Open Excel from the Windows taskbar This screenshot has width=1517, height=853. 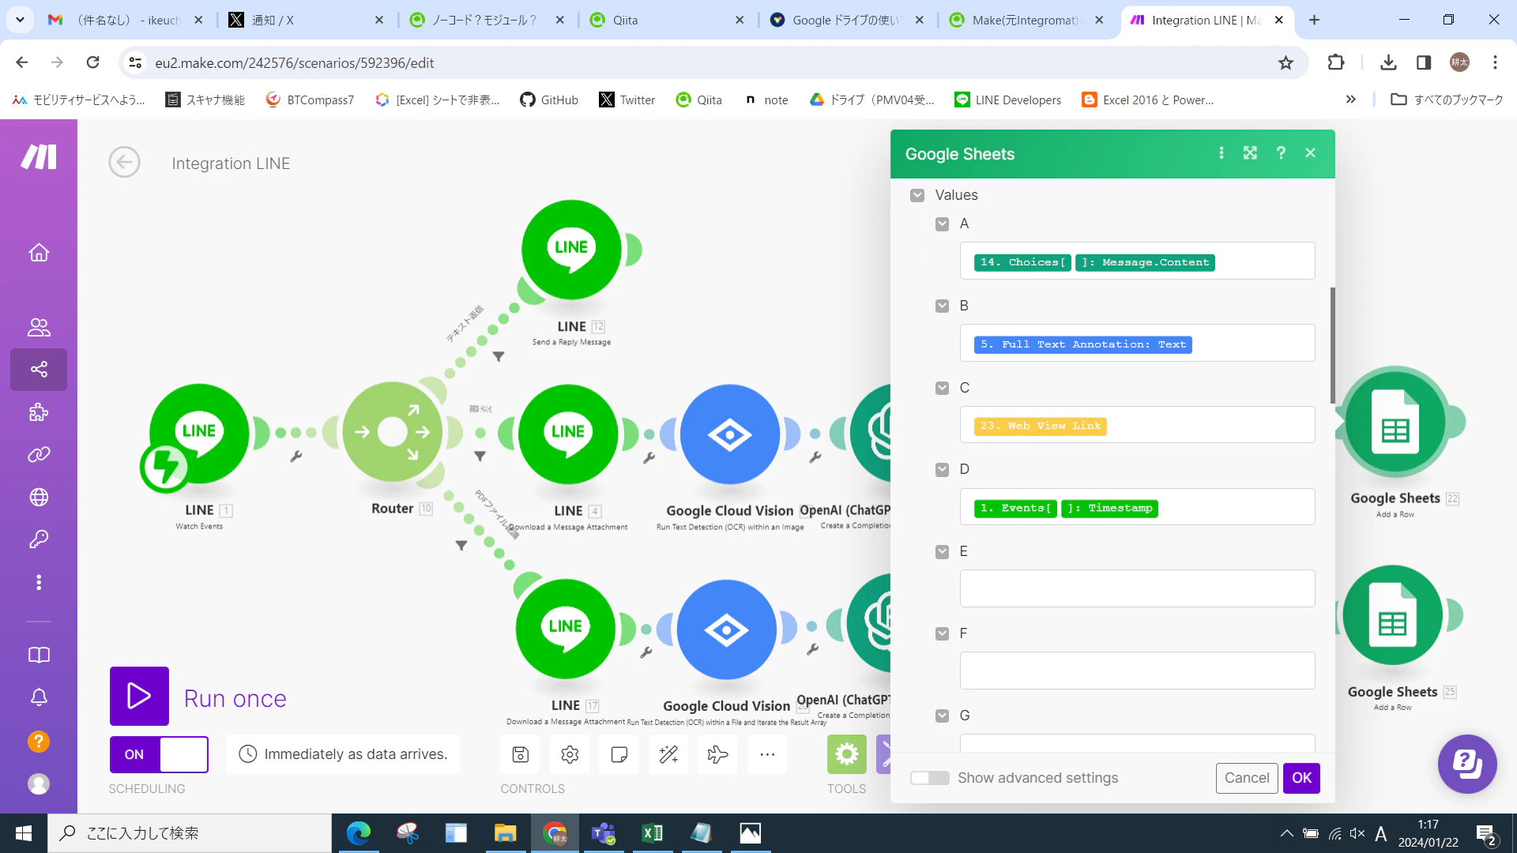click(653, 833)
